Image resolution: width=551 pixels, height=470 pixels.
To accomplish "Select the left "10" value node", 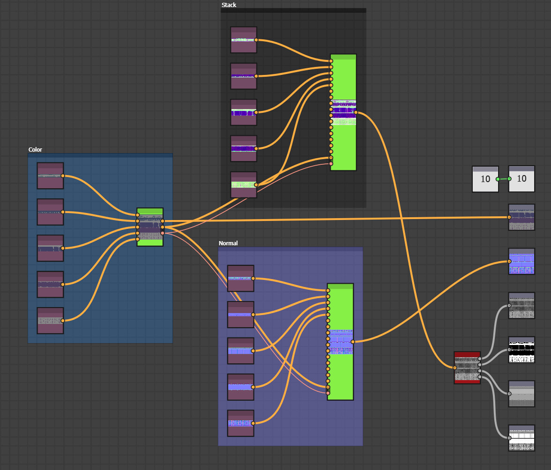I will pos(485,179).
